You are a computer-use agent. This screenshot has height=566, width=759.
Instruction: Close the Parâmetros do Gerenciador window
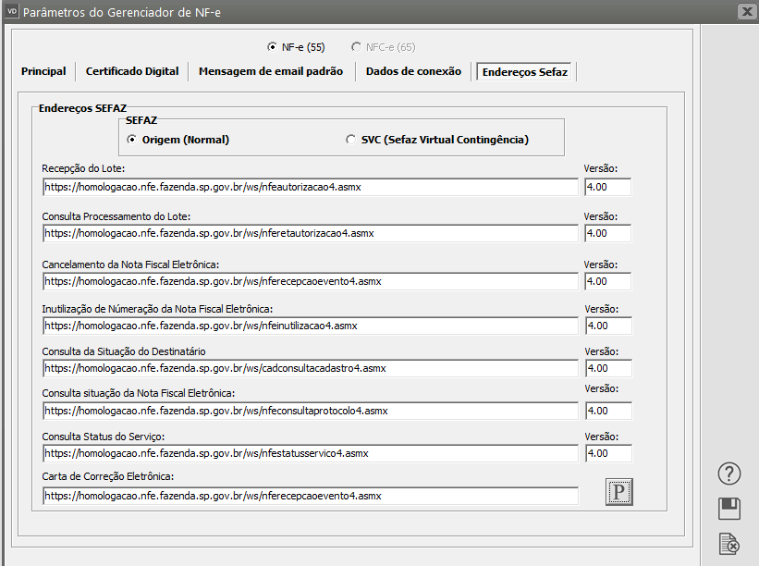coord(747,11)
